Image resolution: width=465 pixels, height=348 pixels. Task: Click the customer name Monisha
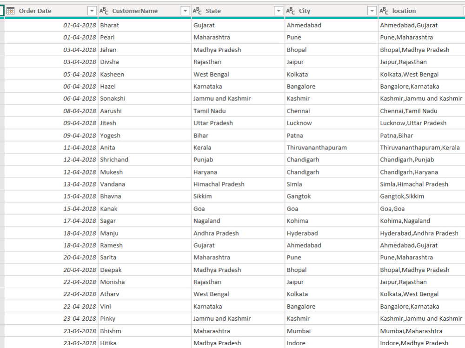[x=112, y=282]
